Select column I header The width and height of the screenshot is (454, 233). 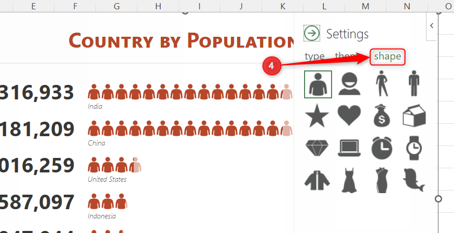click(x=199, y=6)
